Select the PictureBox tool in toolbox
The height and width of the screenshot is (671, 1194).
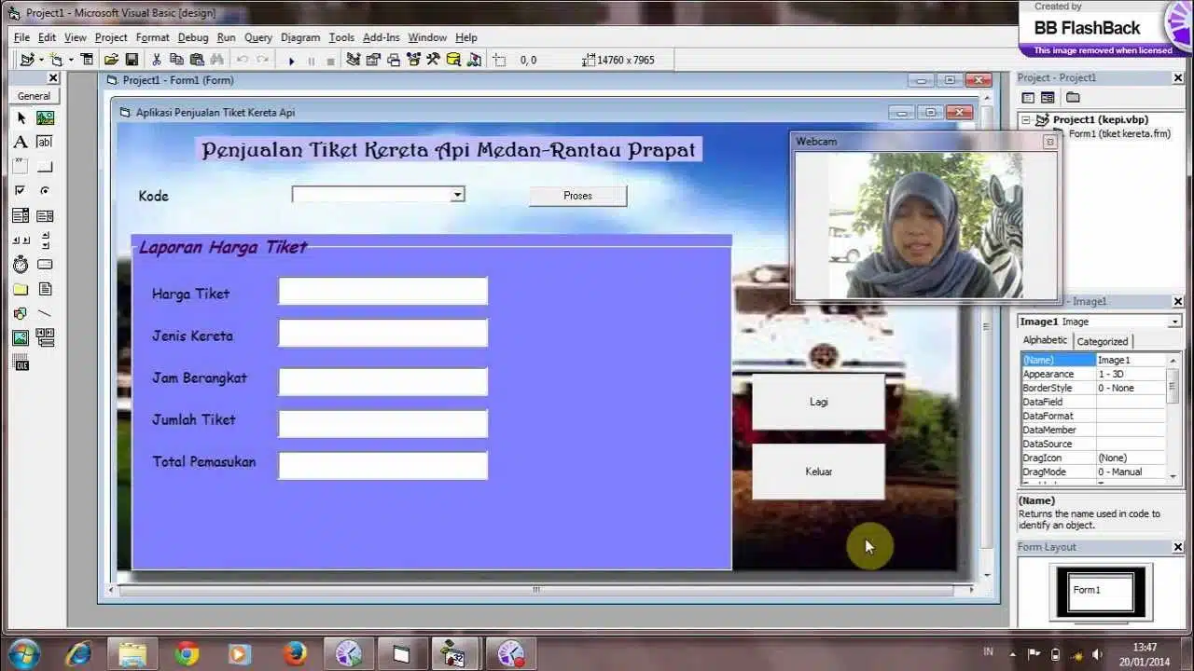click(44, 118)
